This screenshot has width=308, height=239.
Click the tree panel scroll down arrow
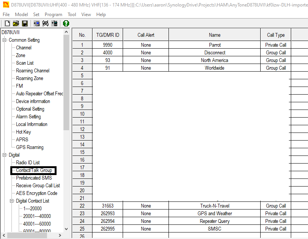[x=66, y=229]
